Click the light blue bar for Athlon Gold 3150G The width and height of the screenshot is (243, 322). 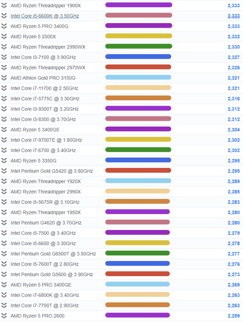[x=138, y=77]
